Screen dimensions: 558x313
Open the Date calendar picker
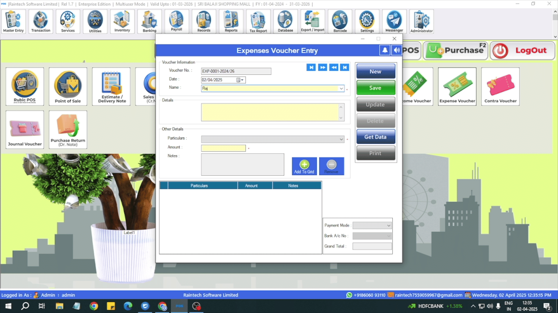click(239, 80)
